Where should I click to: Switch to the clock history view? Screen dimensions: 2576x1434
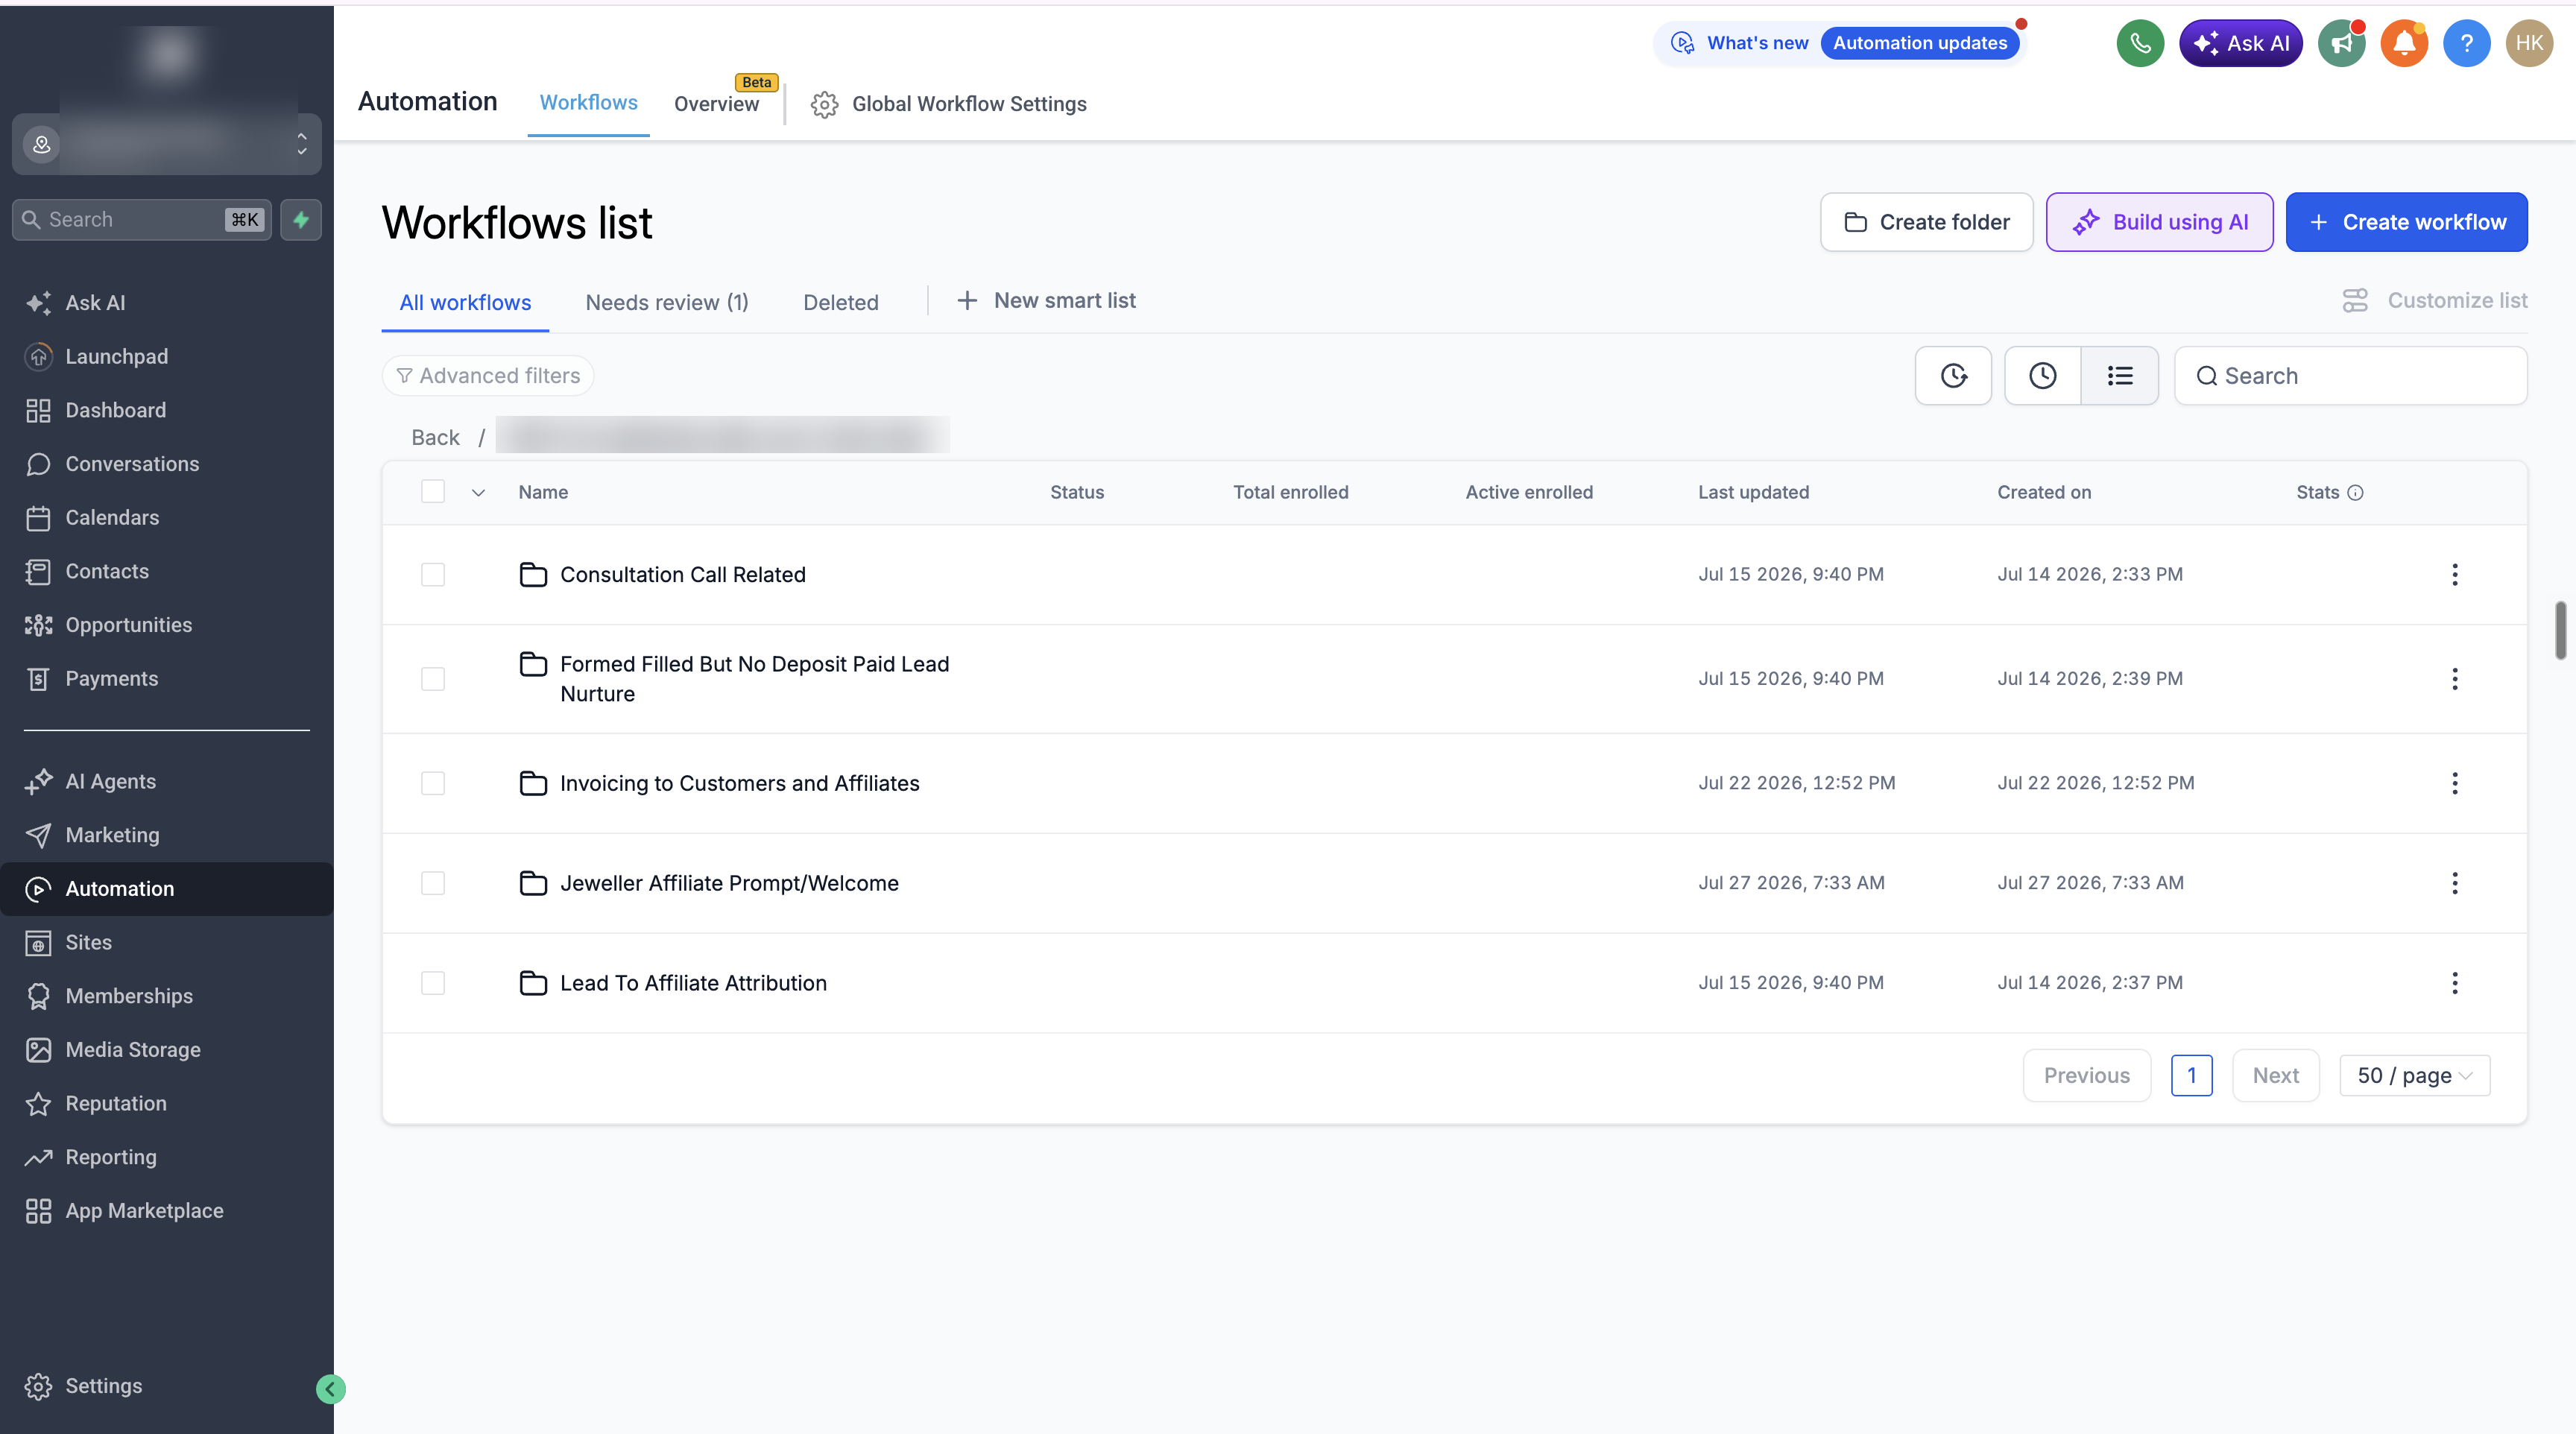[x=2042, y=376]
